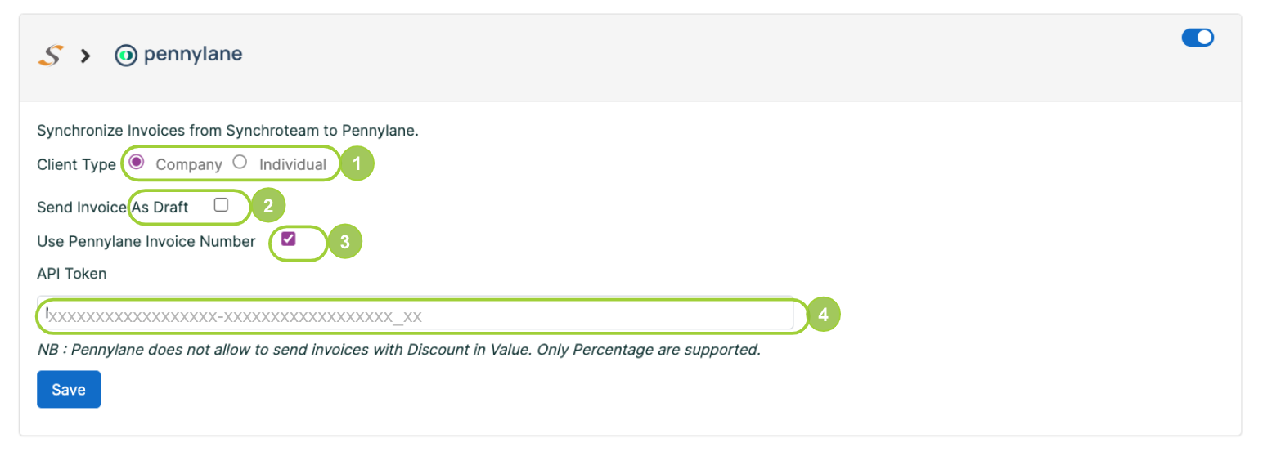The width and height of the screenshot is (1263, 456).
Task: Disable the Pennylane integration toggle switch
Action: pyautogui.click(x=1198, y=38)
